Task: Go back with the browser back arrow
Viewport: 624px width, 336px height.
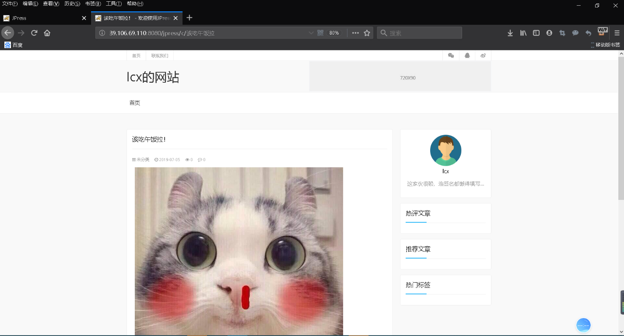Action: pos(7,33)
